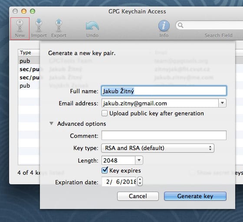This screenshot has height=222, width=243.
Task: Click the Undo arrow toolbar icon
Action: pyautogui.click(x=92, y=29)
